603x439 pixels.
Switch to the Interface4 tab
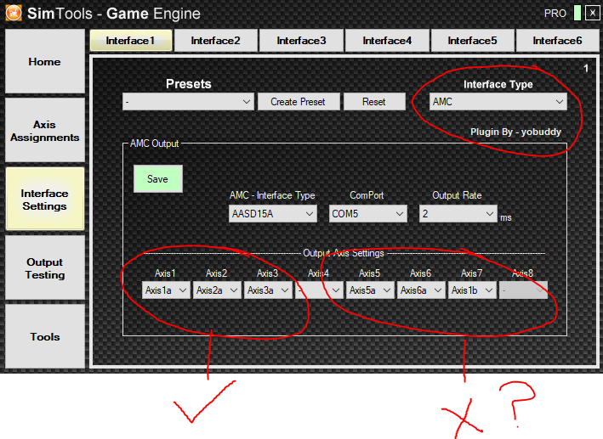[x=387, y=40]
